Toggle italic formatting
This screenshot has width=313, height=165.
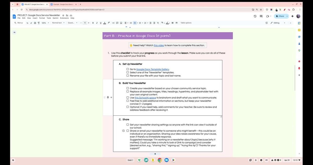[97, 23]
